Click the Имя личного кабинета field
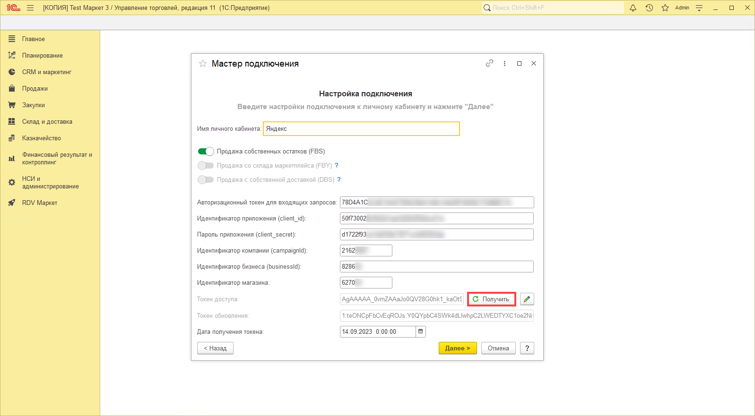Screen dimensions: 755x416 tap(361, 129)
